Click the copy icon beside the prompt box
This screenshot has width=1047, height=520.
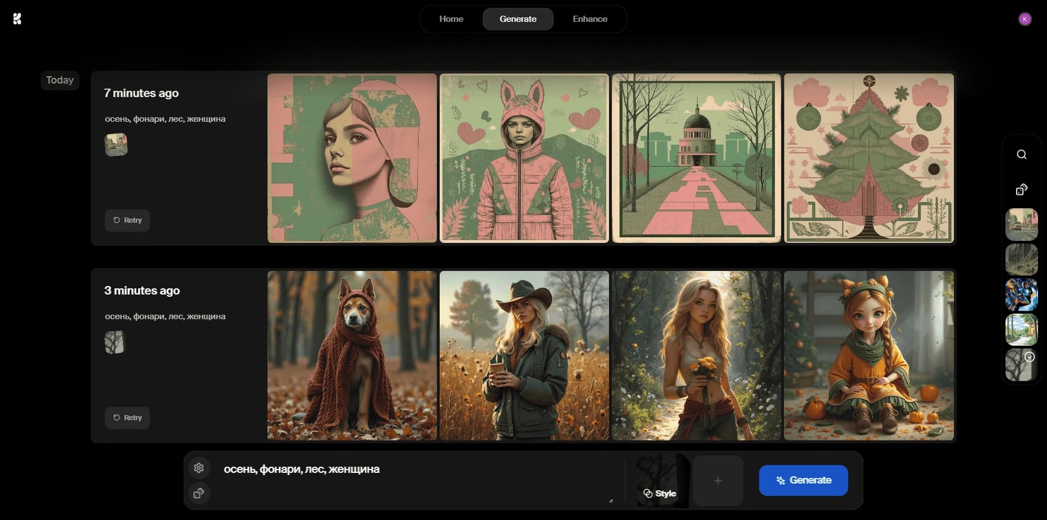(x=199, y=494)
